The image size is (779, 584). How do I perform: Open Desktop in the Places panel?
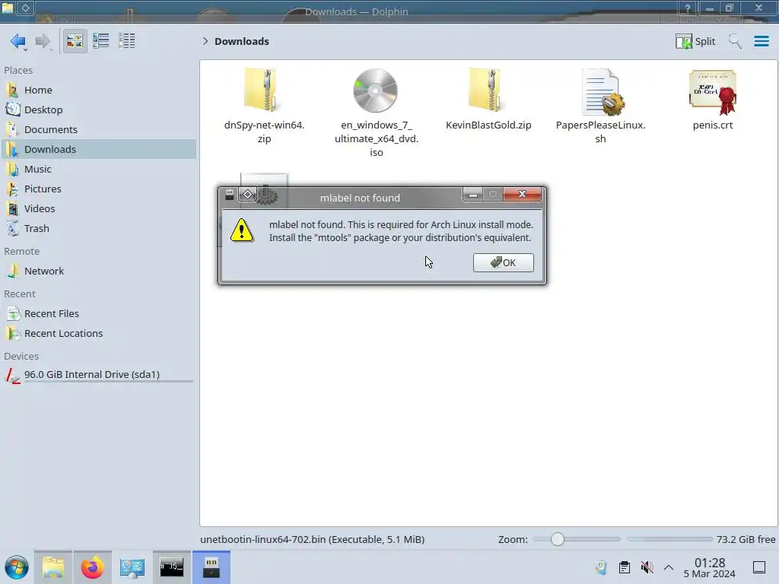point(99,109)
